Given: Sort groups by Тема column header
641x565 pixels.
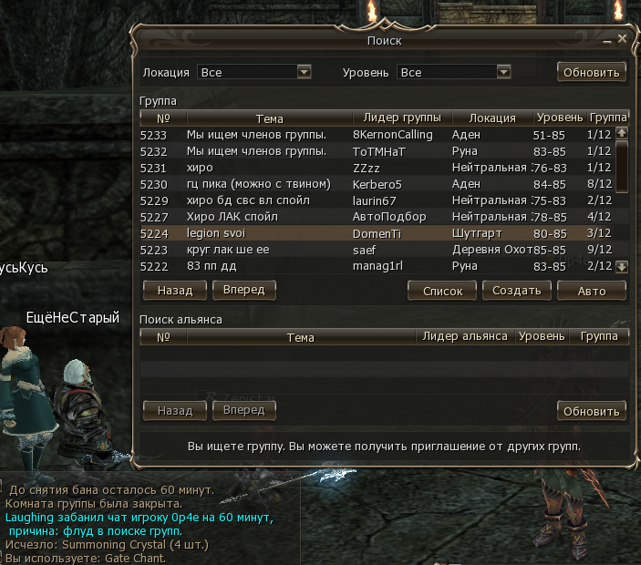Looking at the screenshot, I should pos(269,118).
